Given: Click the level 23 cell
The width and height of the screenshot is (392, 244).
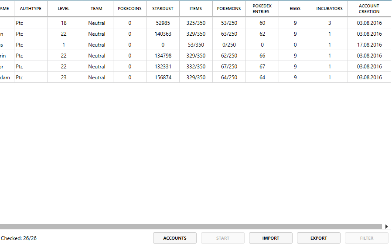Looking at the screenshot, I should 64,78.
